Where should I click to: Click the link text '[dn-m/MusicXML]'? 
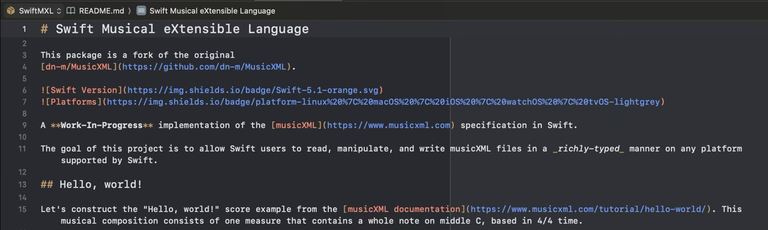79,66
